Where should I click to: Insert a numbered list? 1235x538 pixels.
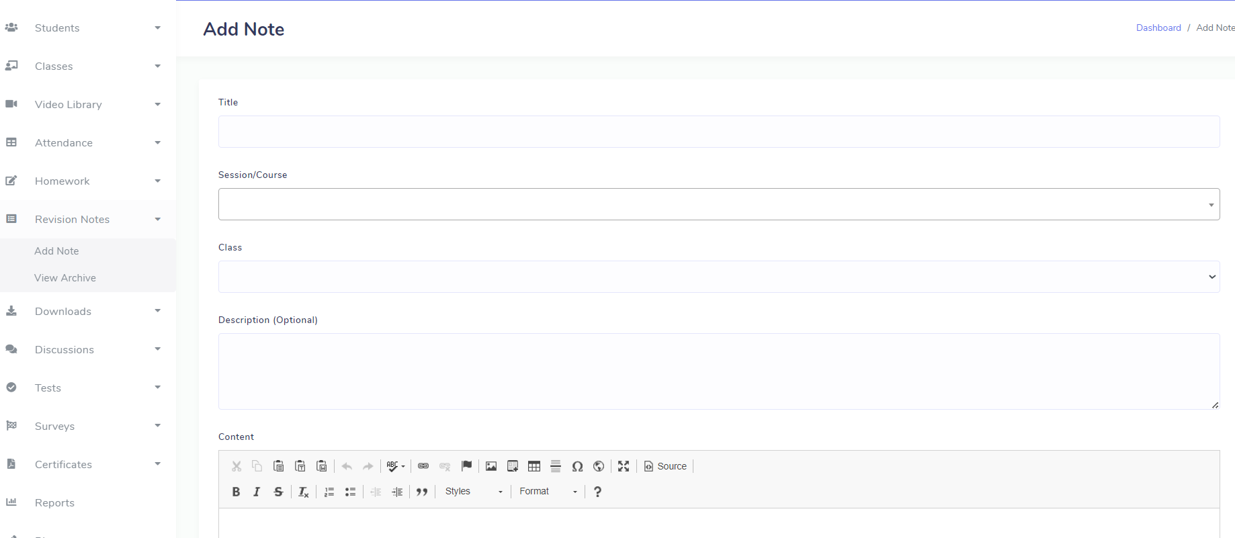point(329,492)
